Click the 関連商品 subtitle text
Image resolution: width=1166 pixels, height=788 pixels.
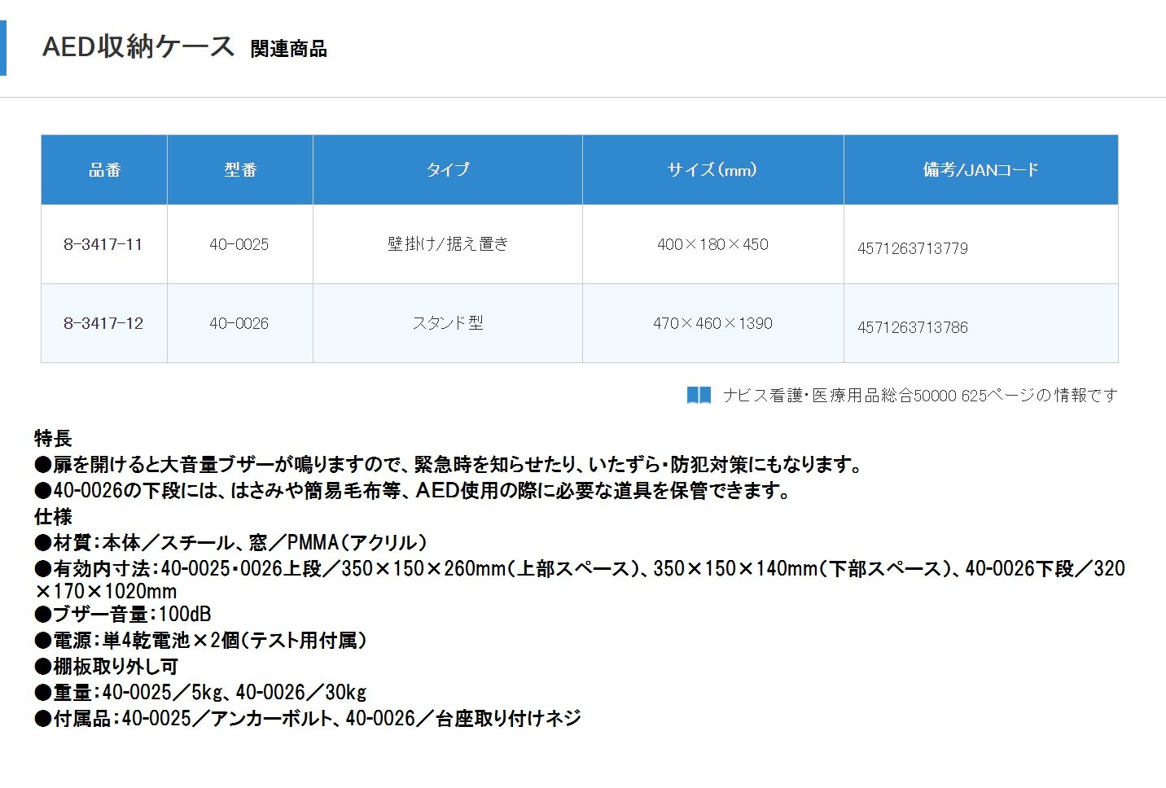click(288, 49)
